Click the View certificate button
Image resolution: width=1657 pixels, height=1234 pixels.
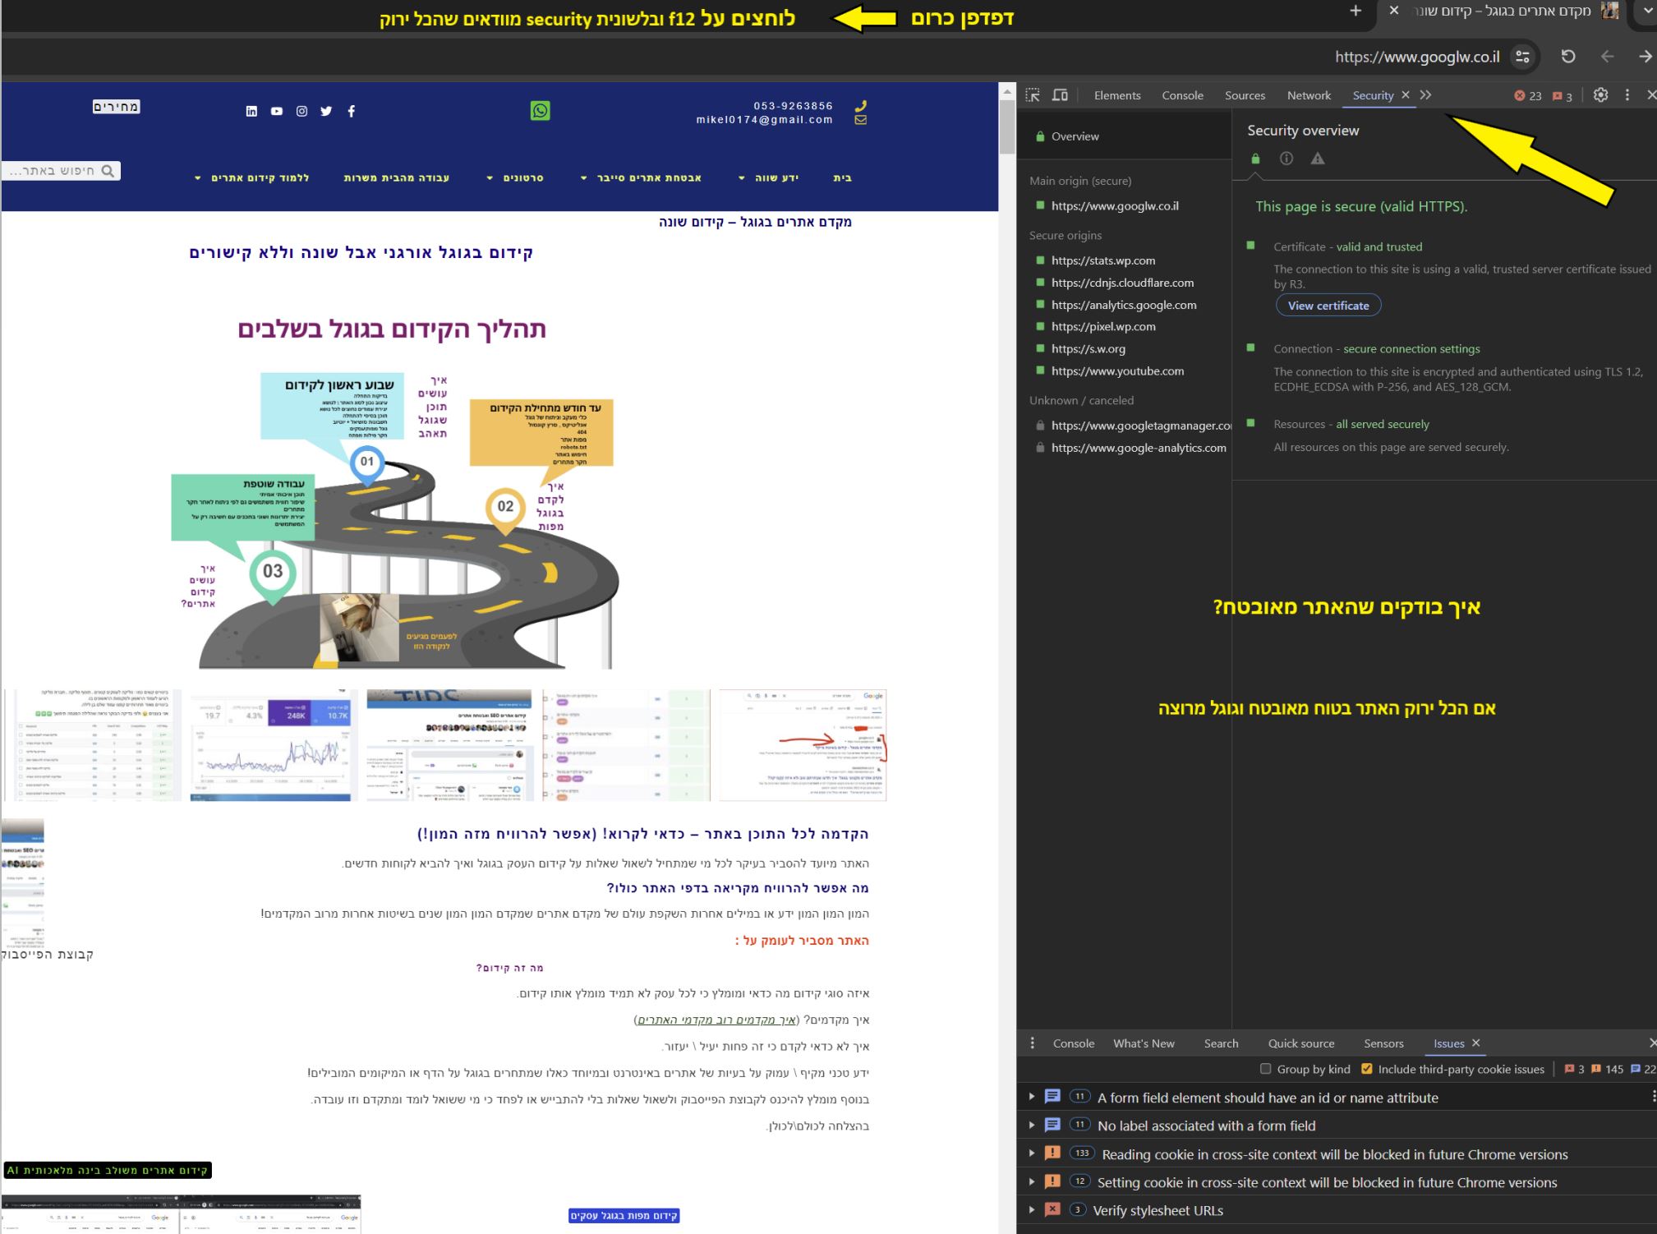(x=1328, y=306)
